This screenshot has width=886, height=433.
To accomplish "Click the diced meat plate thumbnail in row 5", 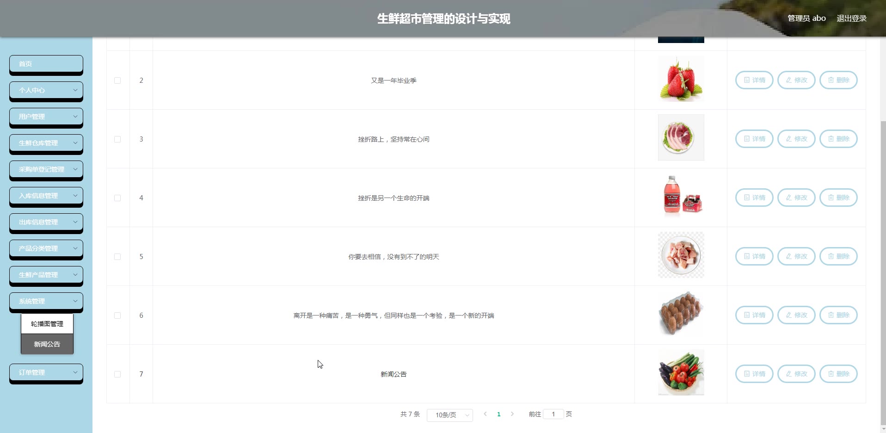I will tap(681, 255).
